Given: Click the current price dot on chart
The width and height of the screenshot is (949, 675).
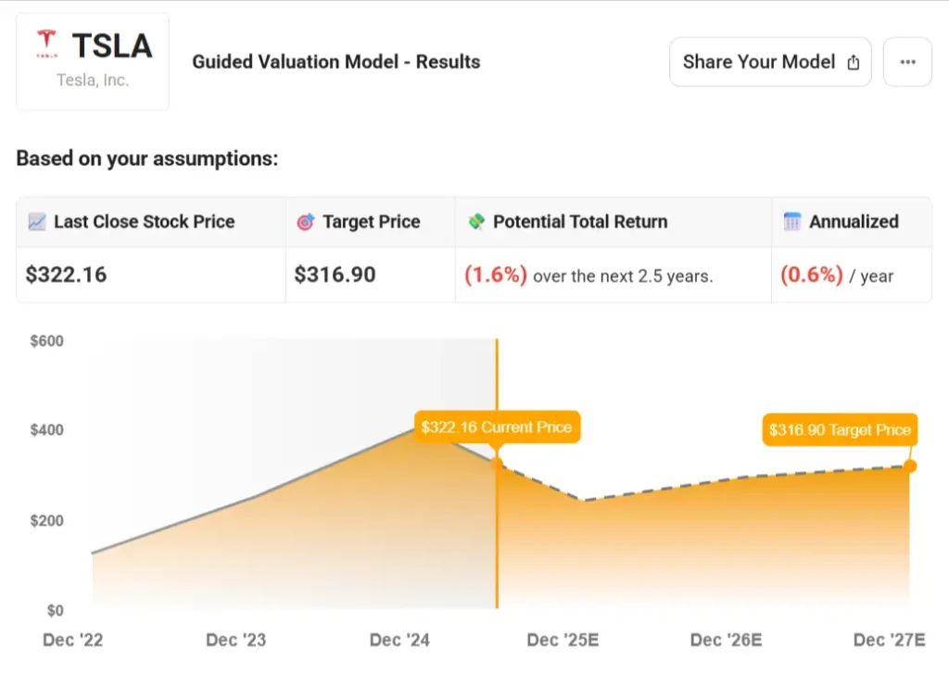Looking at the screenshot, I should pyautogui.click(x=497, y=465).
